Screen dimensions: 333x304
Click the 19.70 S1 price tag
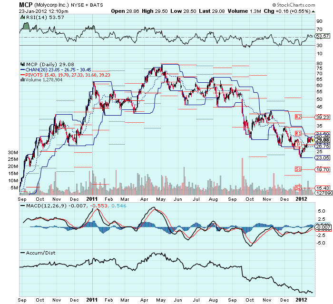coord(323,169)
